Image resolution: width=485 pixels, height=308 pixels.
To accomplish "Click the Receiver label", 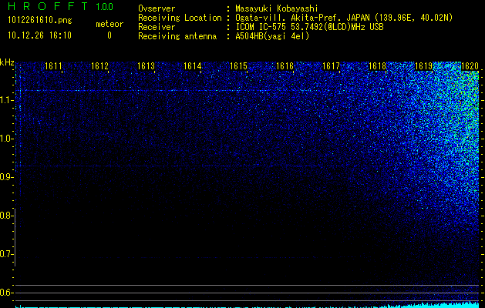I will coord(157,27).
